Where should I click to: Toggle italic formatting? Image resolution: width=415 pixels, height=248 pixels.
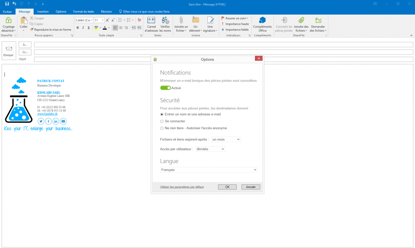[x=83, y=28]
